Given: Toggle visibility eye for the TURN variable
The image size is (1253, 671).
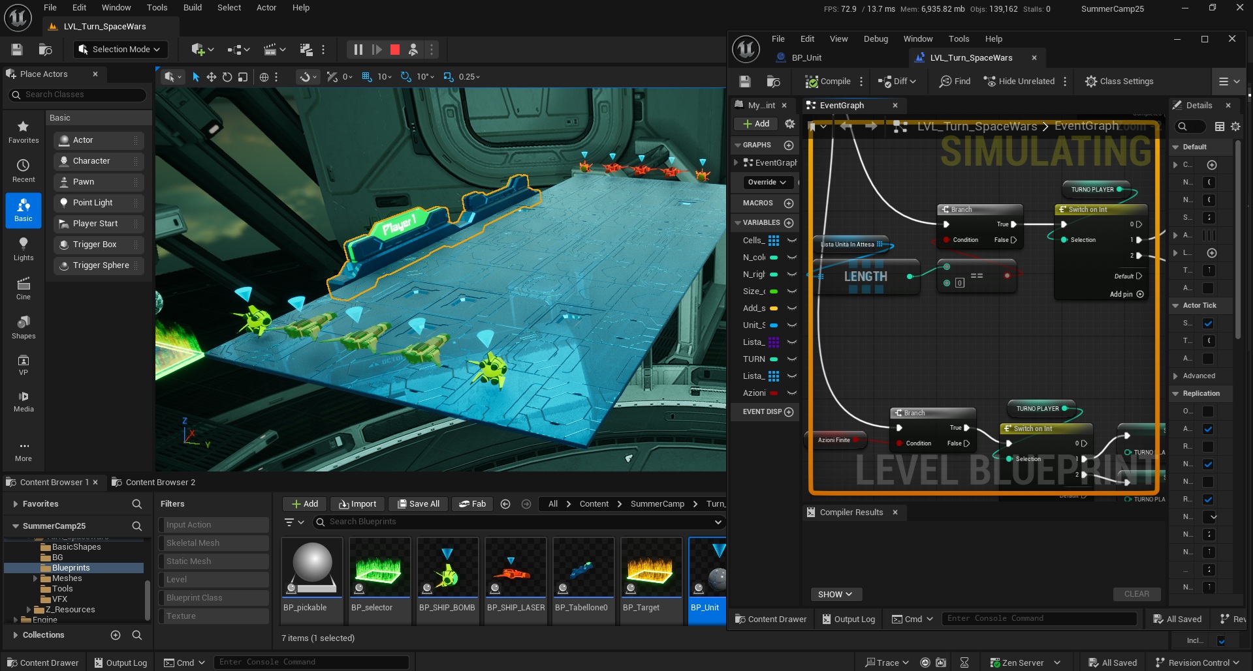Looking at the screenshot, I should [792, 359].
